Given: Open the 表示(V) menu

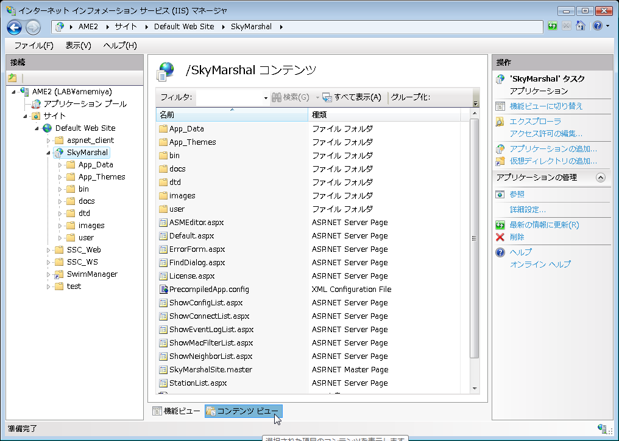Looking at the screenshot, I should point(78,46).
